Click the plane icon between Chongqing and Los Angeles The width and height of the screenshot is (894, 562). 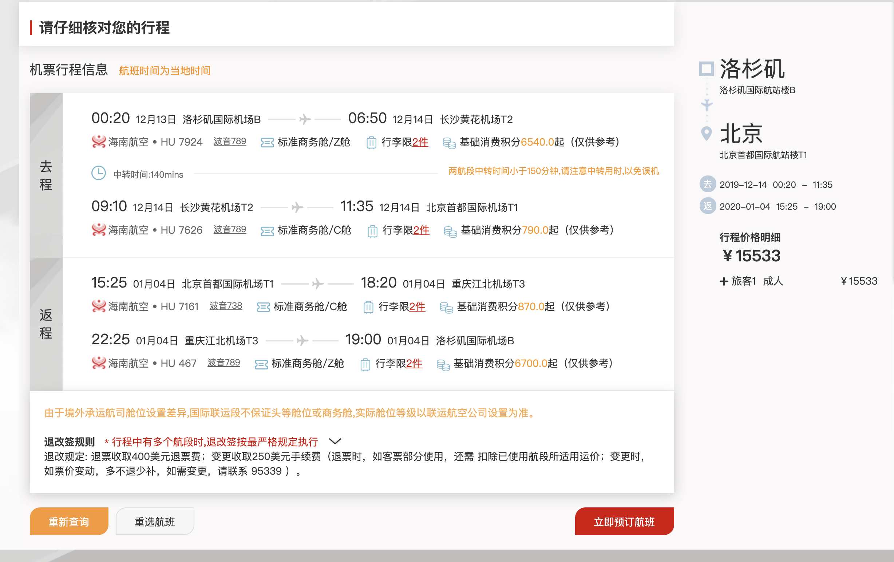tap(302, 340)
